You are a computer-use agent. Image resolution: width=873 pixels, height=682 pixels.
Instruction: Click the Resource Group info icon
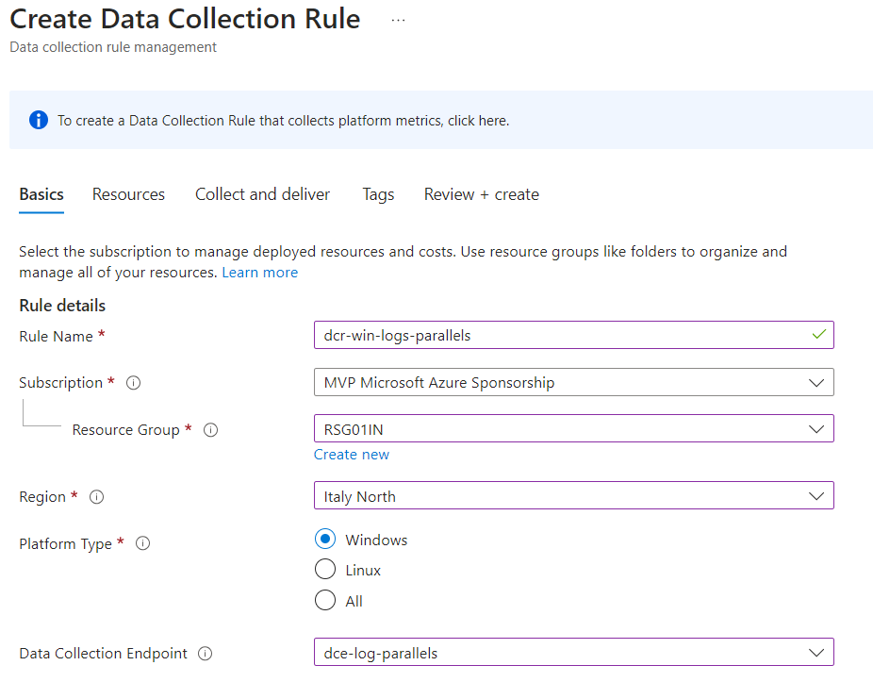click(x=210, y=430)
